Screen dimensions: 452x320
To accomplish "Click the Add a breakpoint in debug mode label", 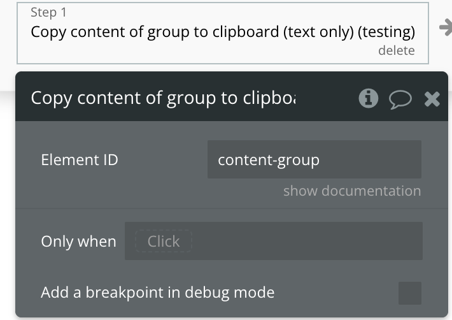I will point(158,293).
